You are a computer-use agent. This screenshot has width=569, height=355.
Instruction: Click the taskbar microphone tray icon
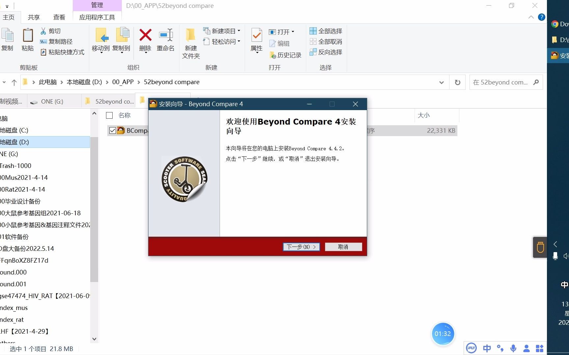coord(555,256)
